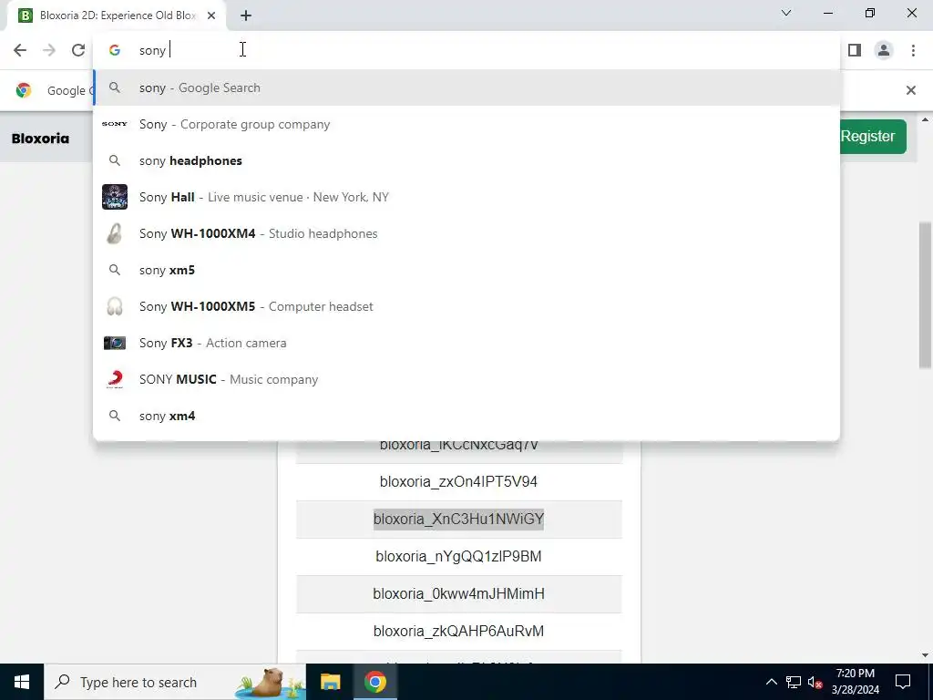Image resolution: width=933 pixels, height=700 pixels.
Task: Click the WH-1000XM4 headphones thumbnail
Action: [114, 233]
